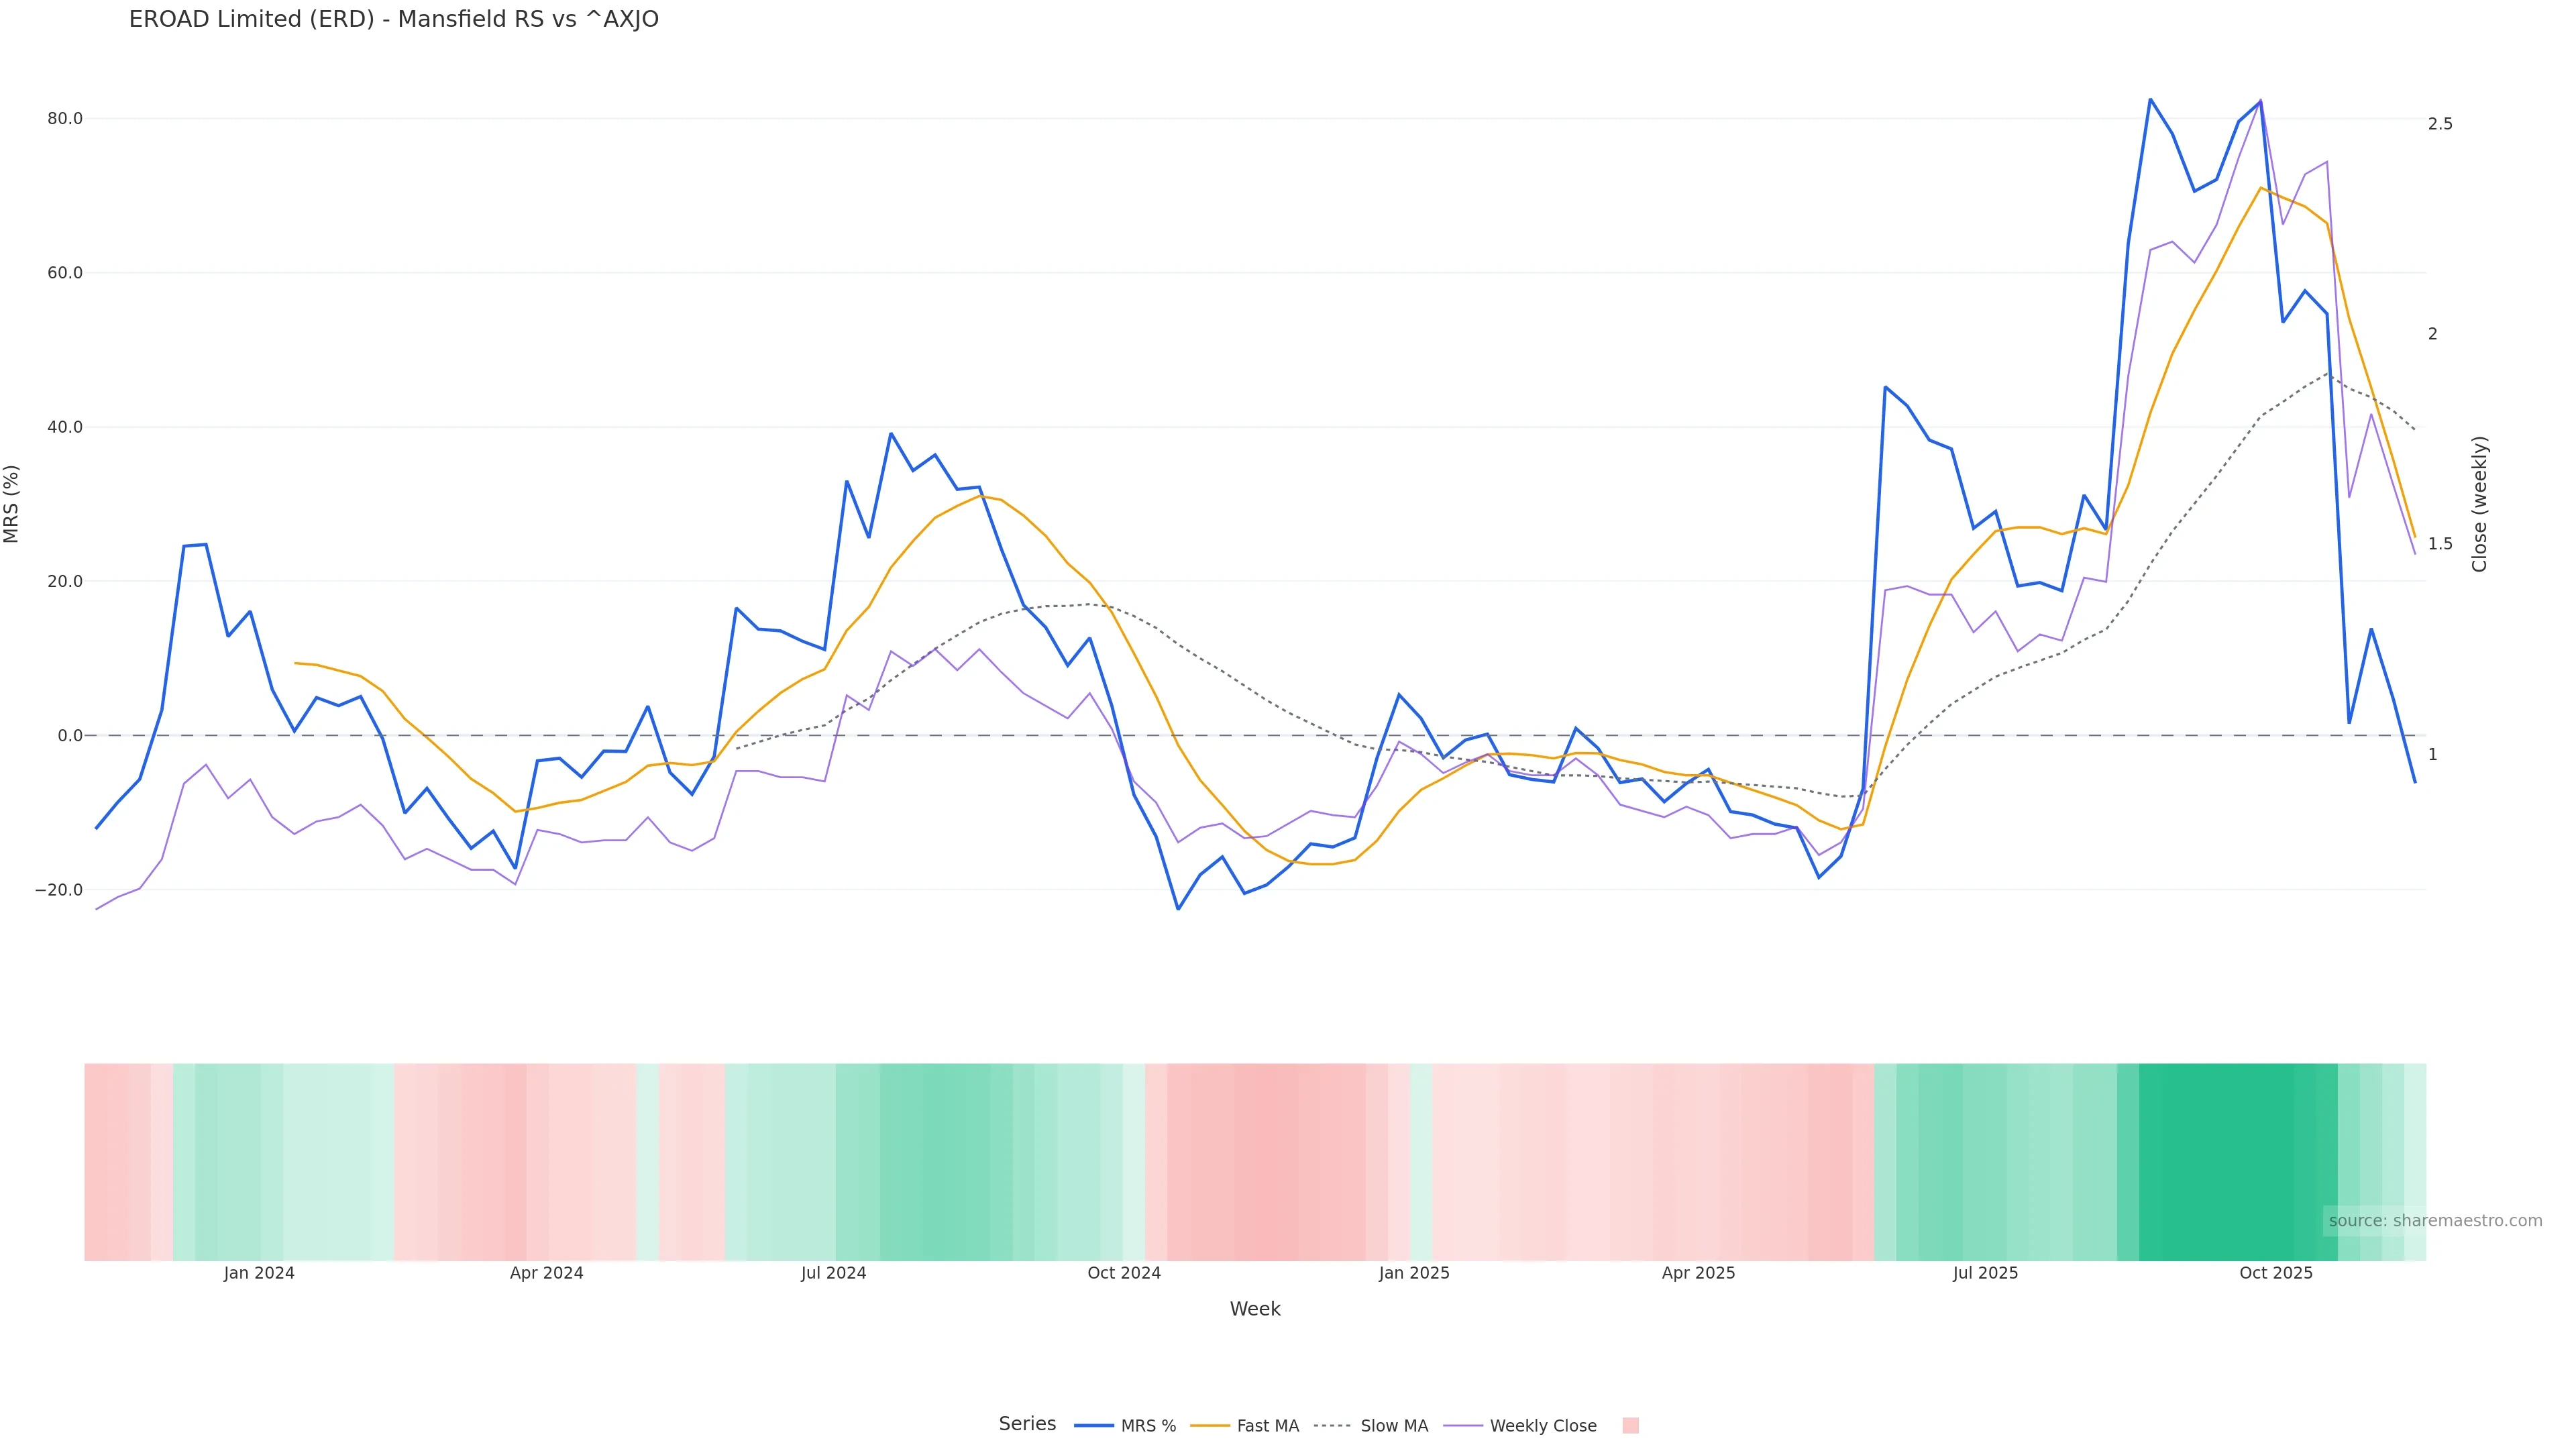The width and height of the screenshot is (2576, 1449).
Task: Click the dotted Slow MA legend line
Action: click(x=1332, y=1426)
